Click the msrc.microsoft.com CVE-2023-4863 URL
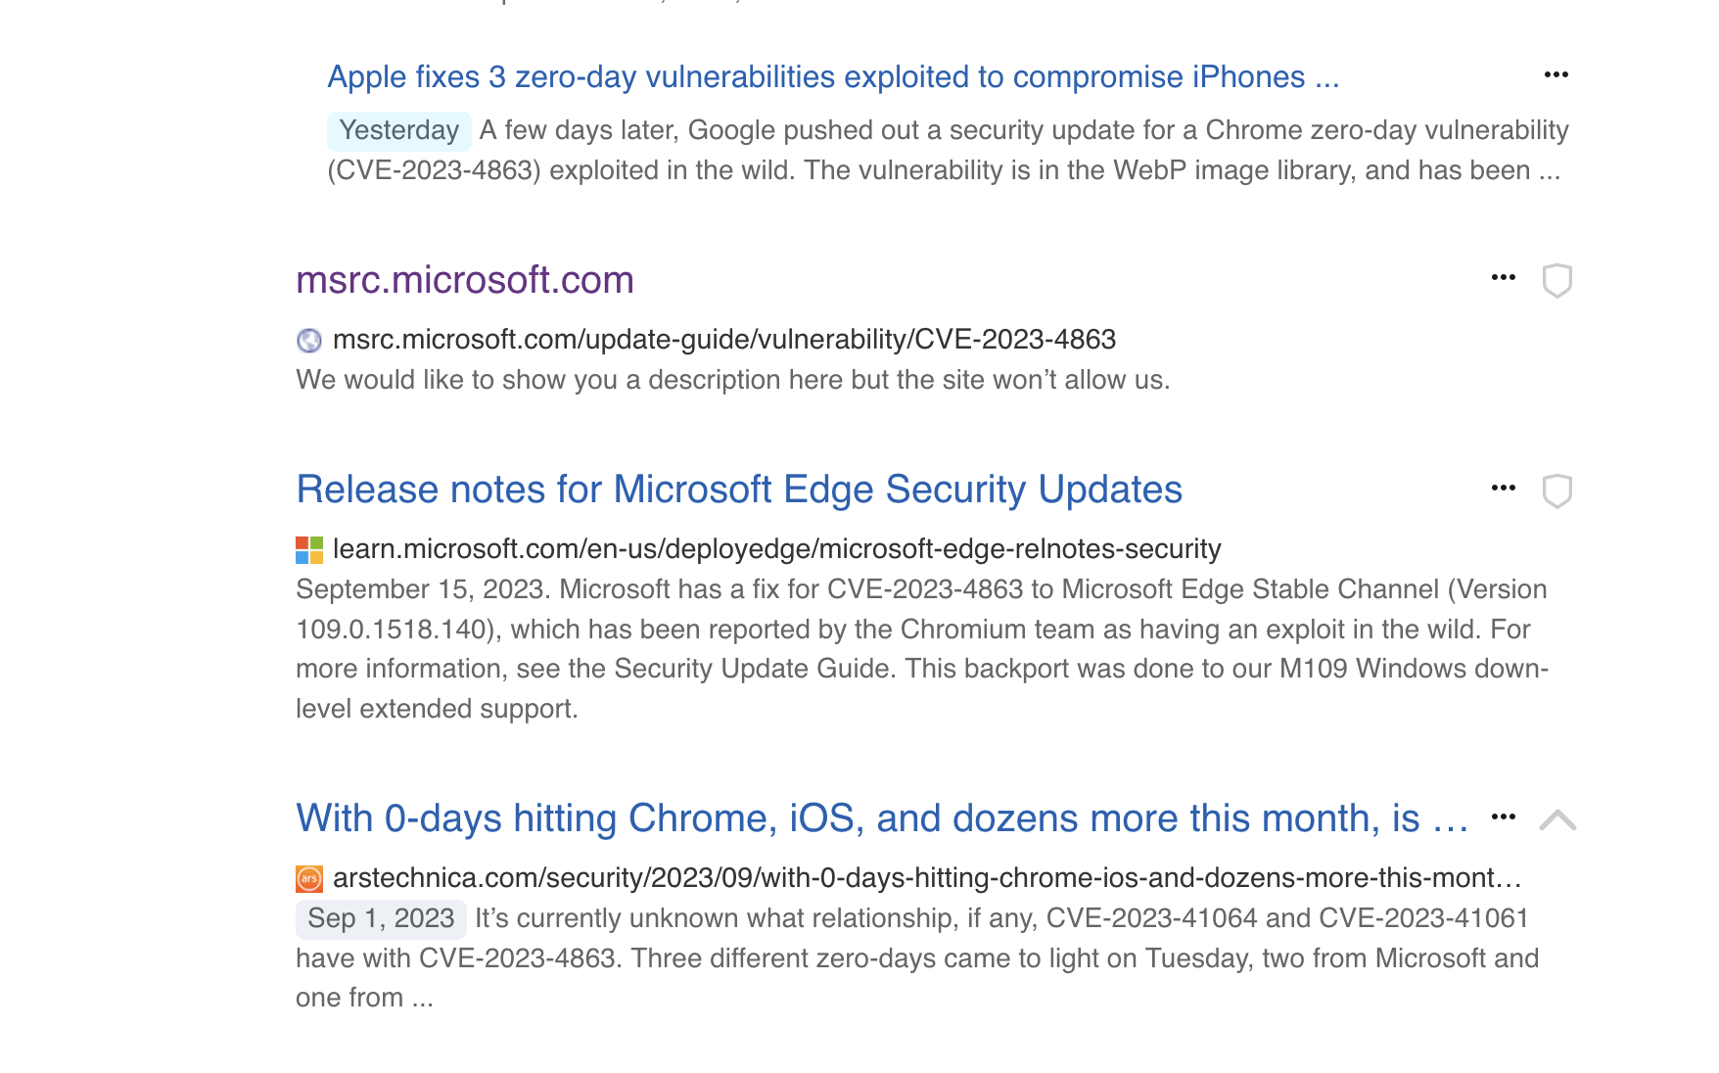 [724, 340]
